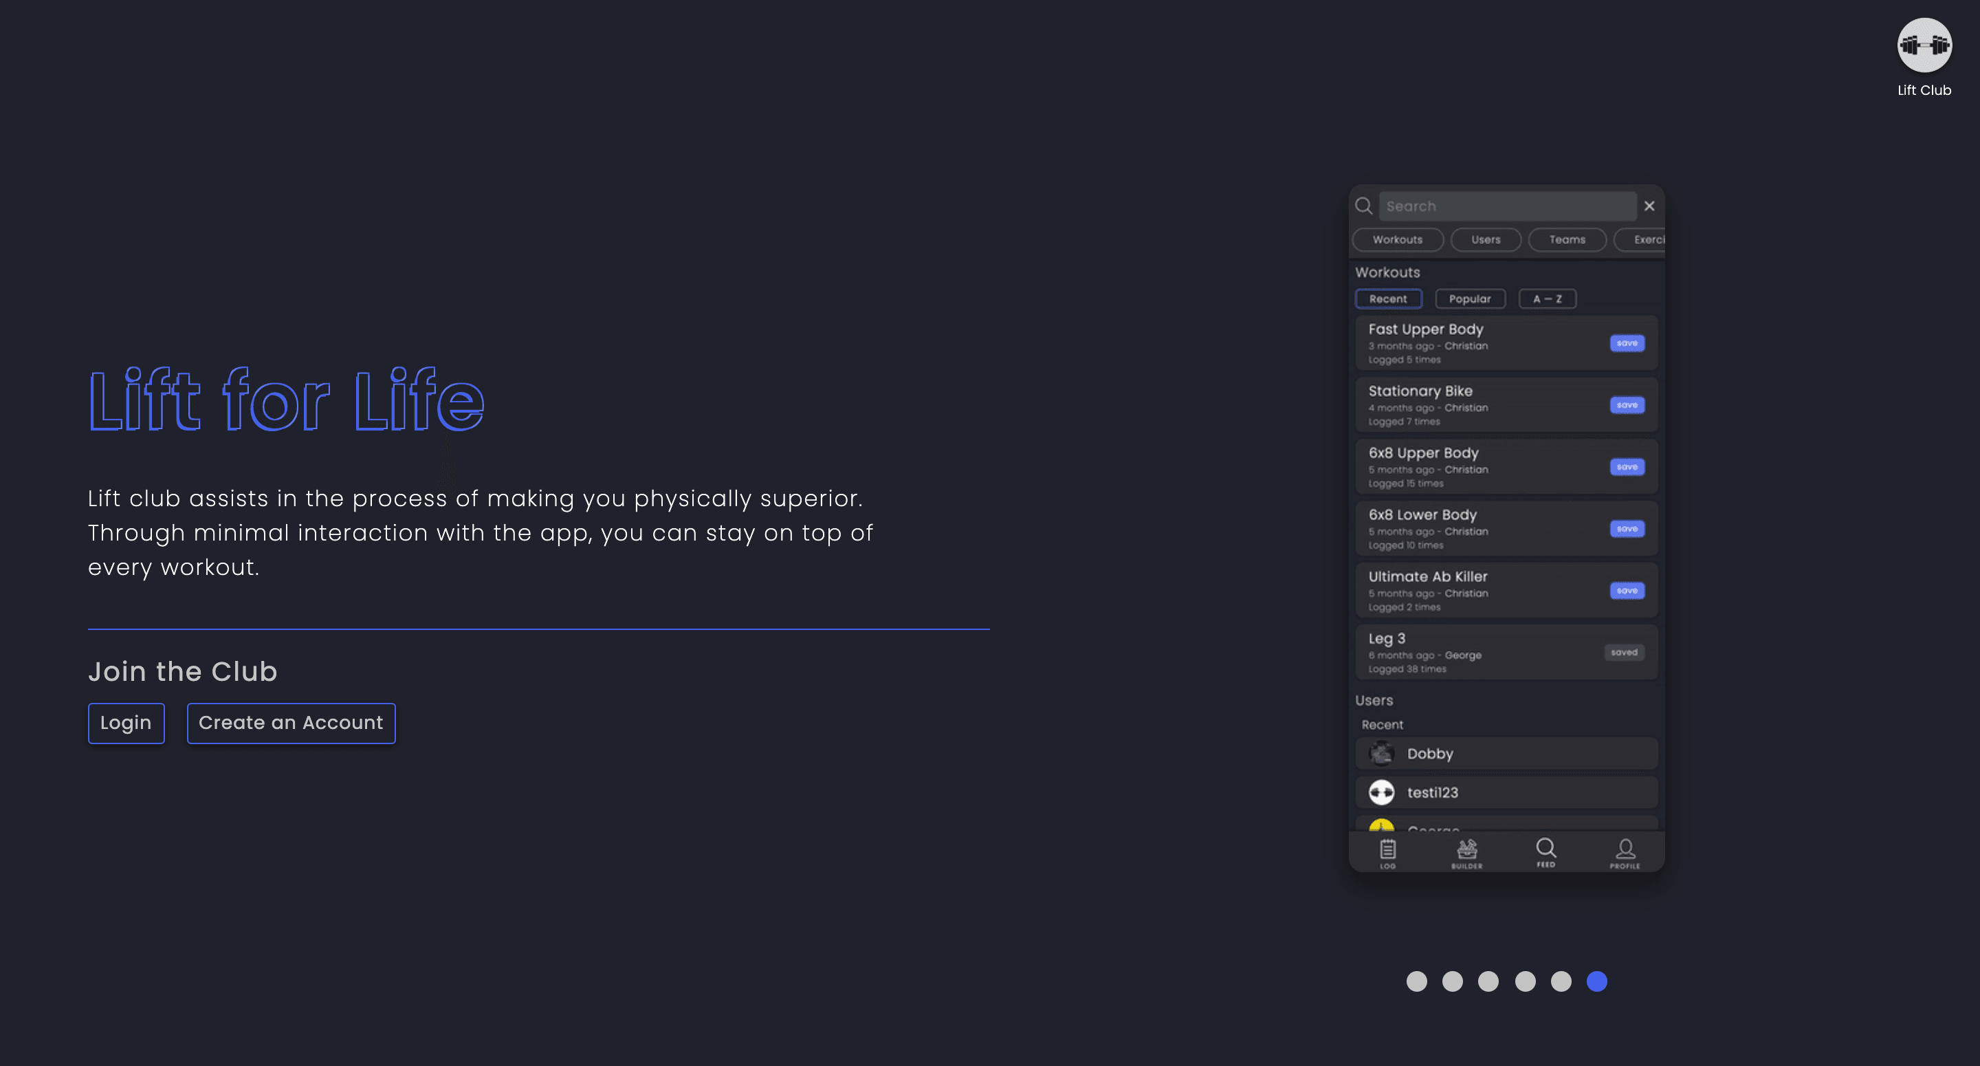Click testi123's avatar image
The height and width of the screenshot is (1066, 1980).
tap(1381, 792)
